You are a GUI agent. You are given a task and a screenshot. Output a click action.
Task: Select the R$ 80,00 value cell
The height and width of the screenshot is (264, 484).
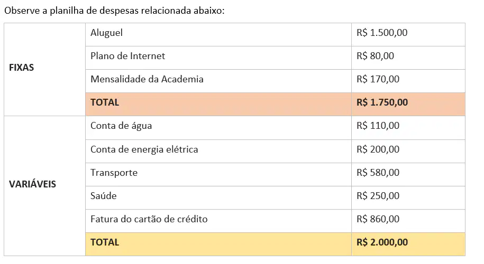coord(408,58)
